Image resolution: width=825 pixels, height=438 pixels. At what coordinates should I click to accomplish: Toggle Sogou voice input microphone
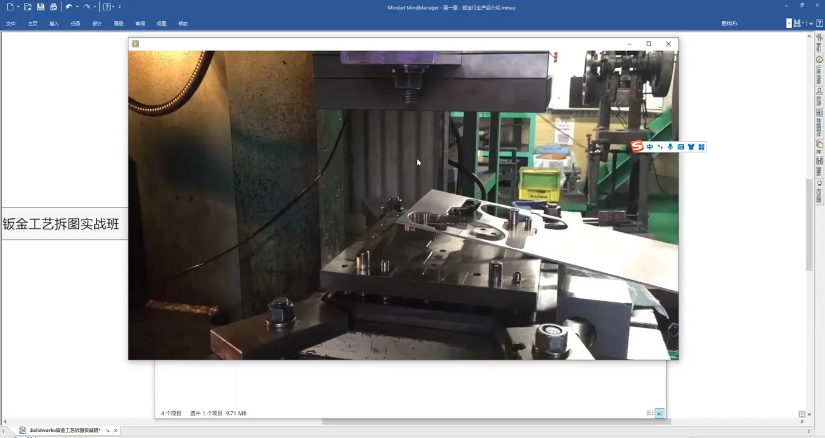point(670,147)
